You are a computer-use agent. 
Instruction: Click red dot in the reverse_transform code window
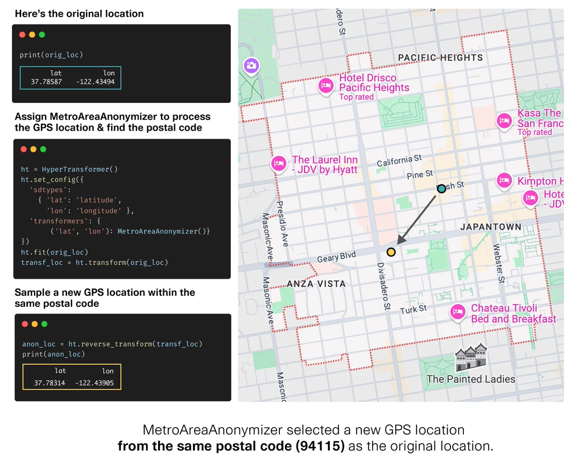click(25, 324)
